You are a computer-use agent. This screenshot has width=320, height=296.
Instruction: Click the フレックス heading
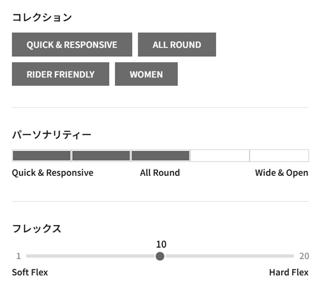[x=37, y=228]
